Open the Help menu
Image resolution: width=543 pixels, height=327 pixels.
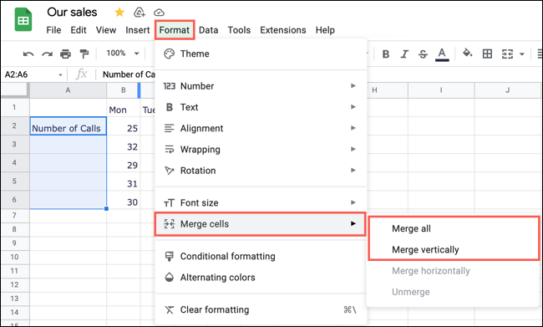tap(325, 30)
